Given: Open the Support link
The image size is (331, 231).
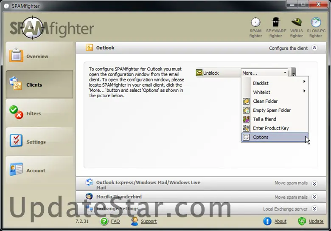Looking at the screenshot, I should 149,221.
